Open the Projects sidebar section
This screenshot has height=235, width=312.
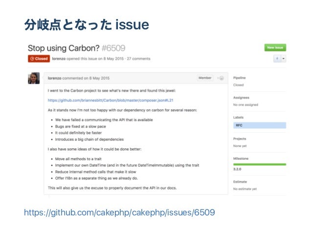click(240, 139)
